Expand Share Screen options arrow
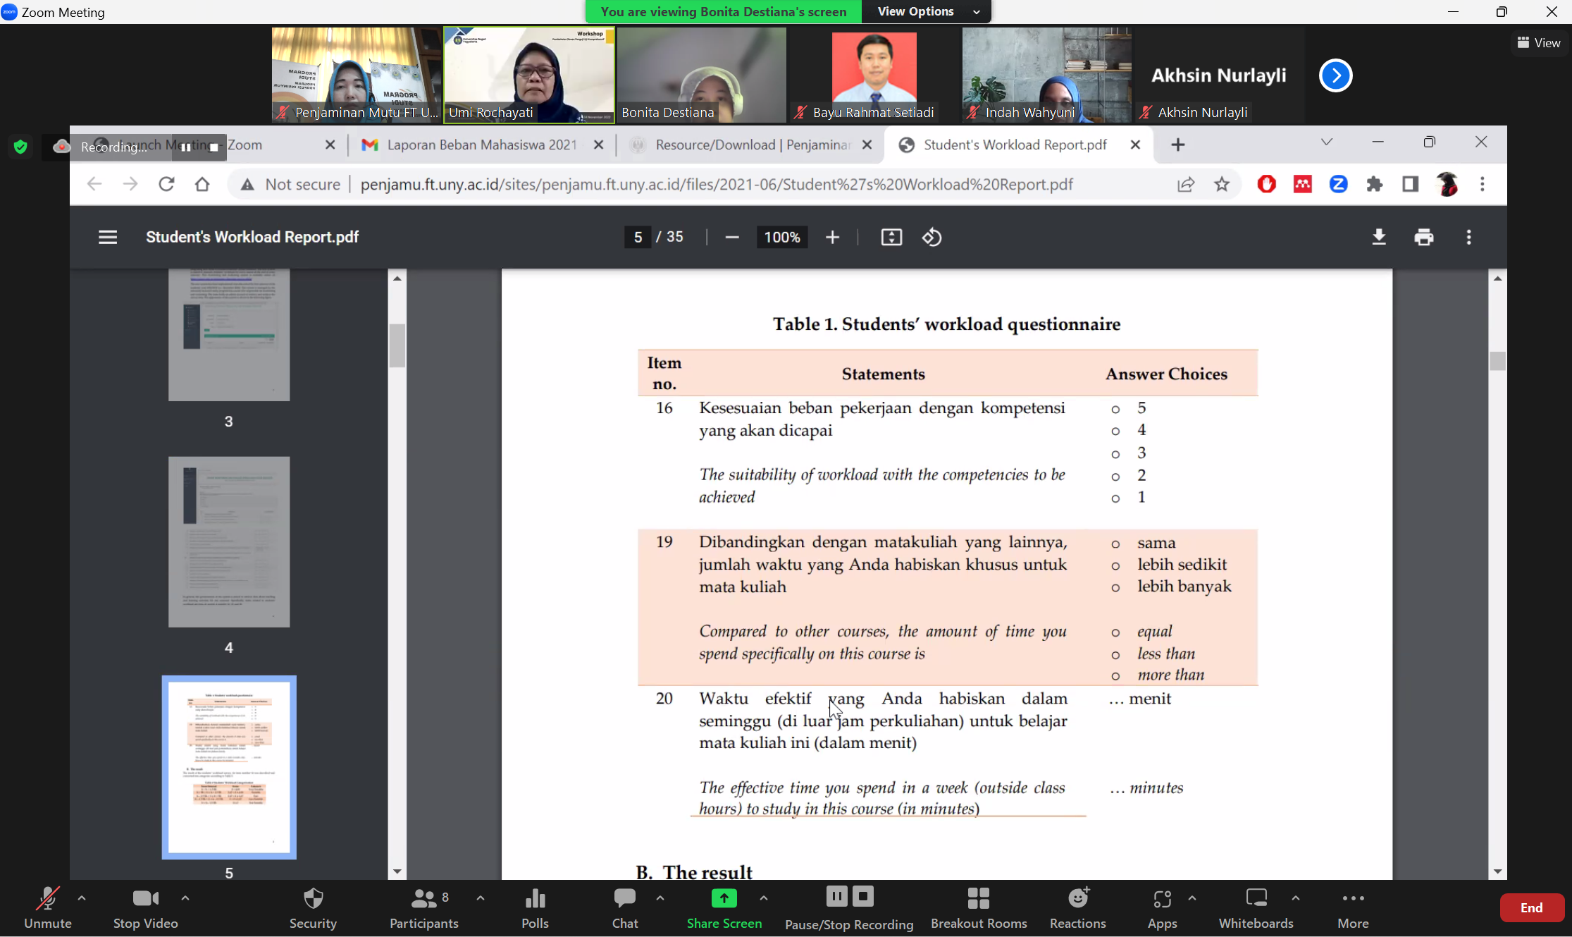Viewport: 1572px width, 937px height. coord(764,898)
